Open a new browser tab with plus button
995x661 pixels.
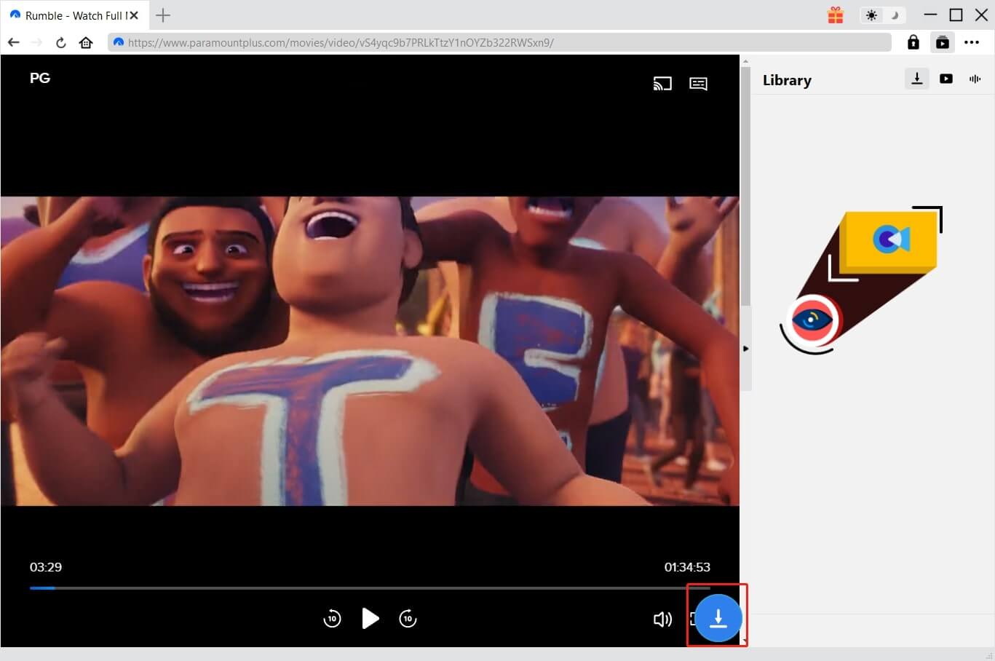[x=163, y=15]
